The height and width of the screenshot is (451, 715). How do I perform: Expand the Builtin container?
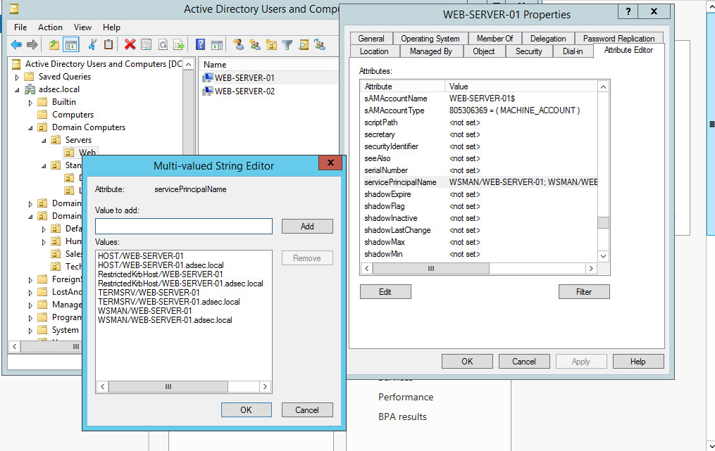coord(30,102)
